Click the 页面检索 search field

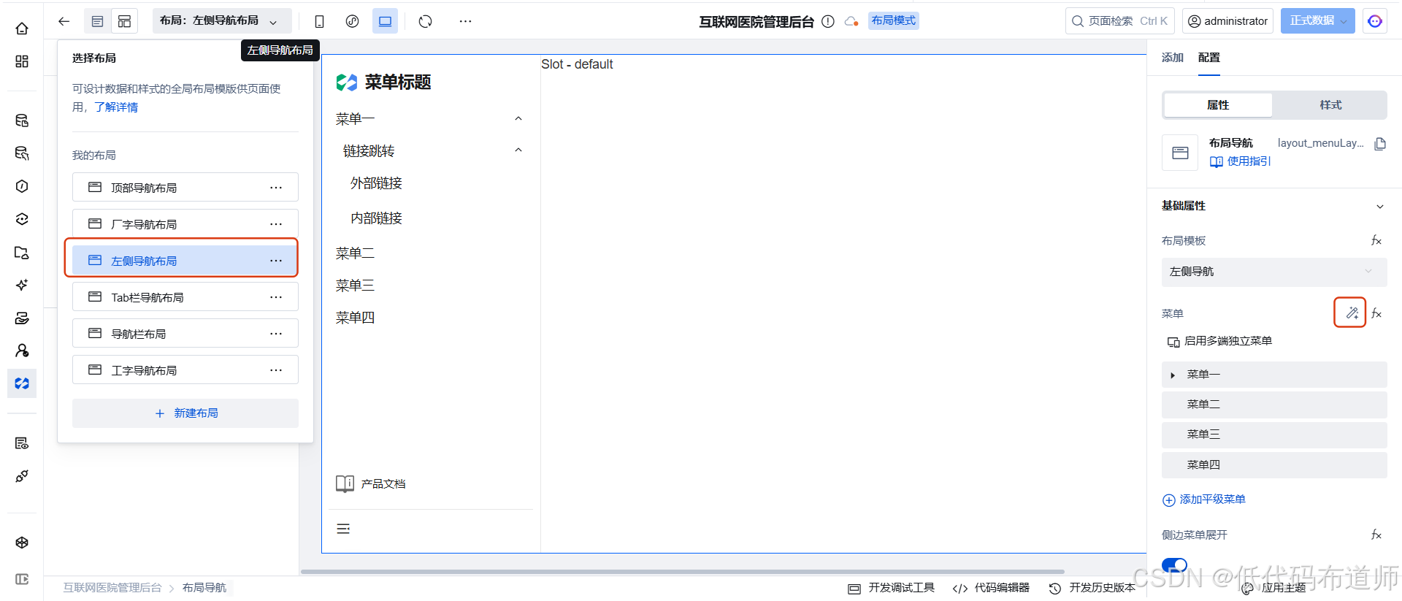point(1119,21)
